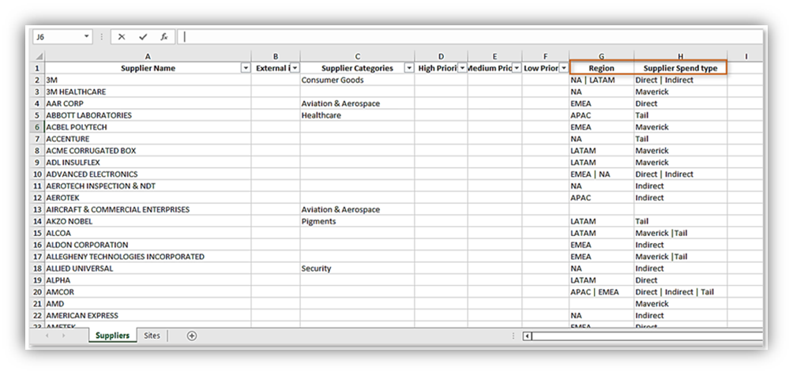Open High Priority filter dropdown
The height and width of the screenshot is (375, 793).
[462, 68]
